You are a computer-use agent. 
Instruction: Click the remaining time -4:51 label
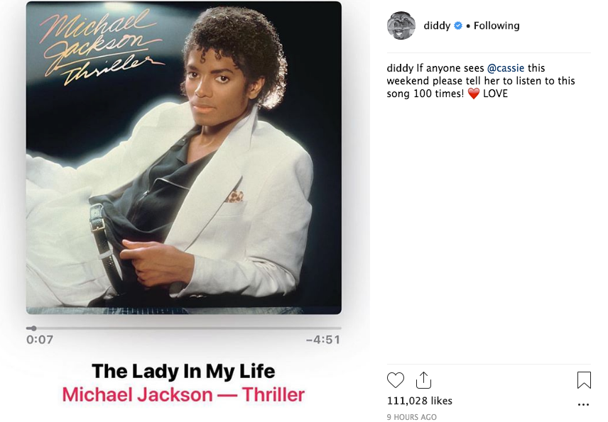tap(323, 340)
